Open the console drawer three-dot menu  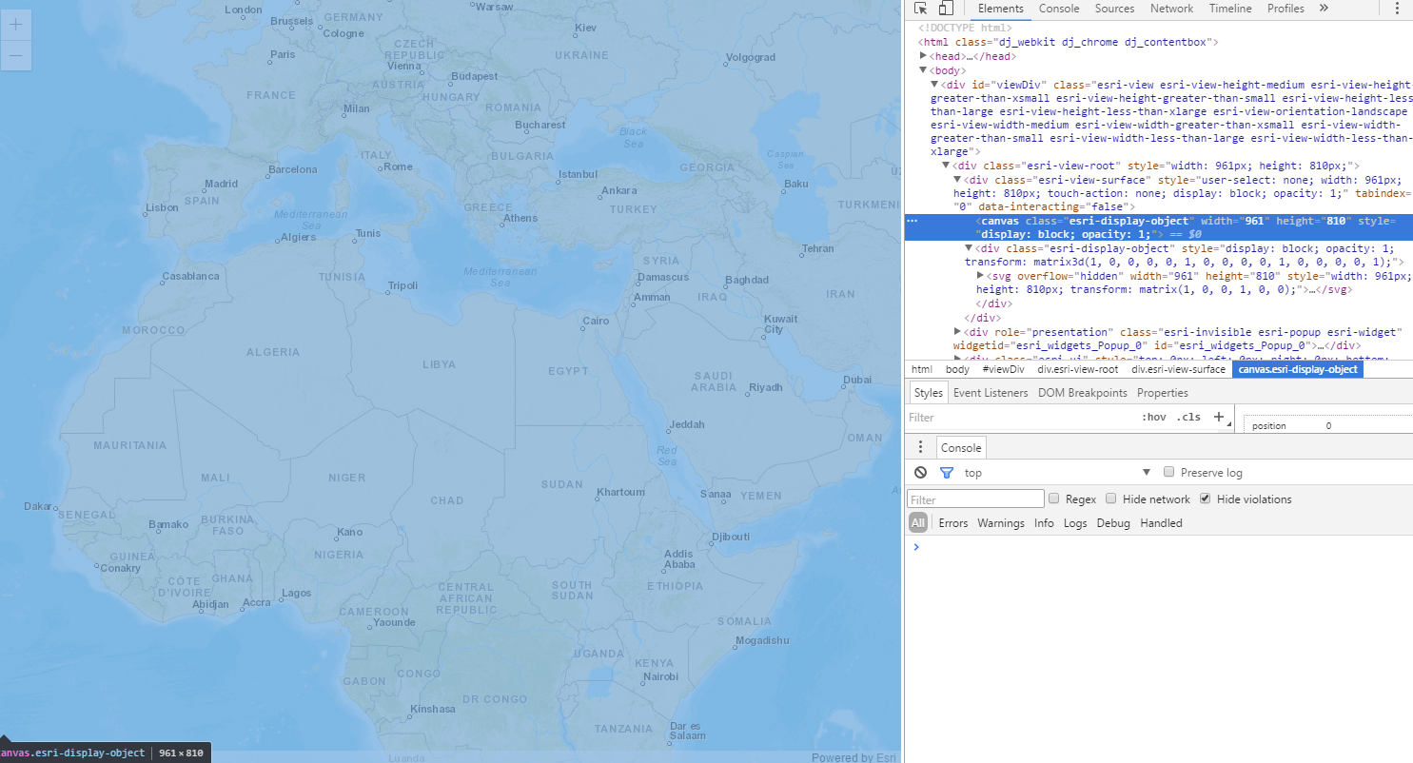click(x=920, y=447)
